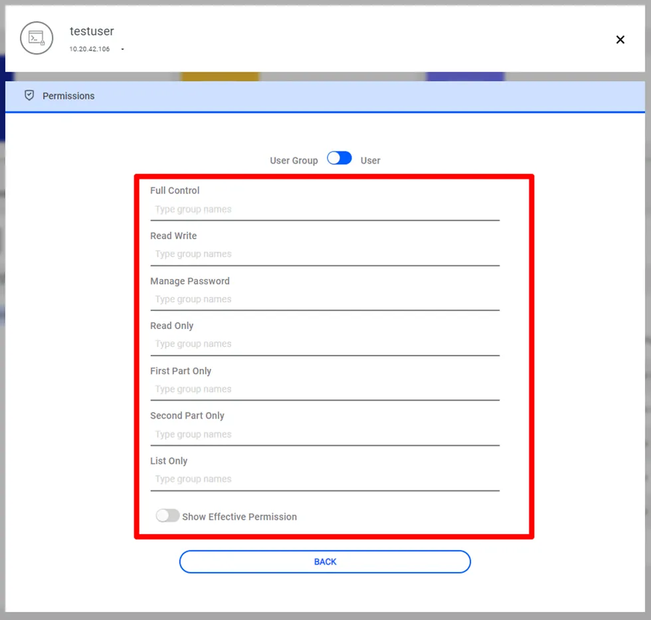Focus the Read Only group names field
Viewport: 651px width, 620px height.
click(325, 344)
